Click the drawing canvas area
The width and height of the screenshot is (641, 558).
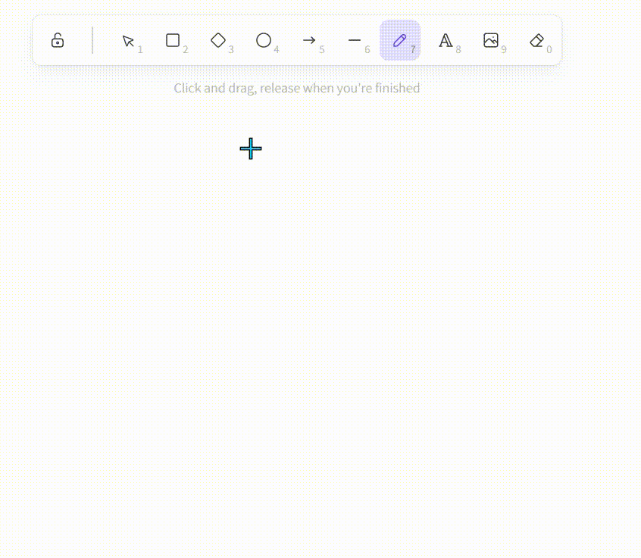[x=318, y=318]
